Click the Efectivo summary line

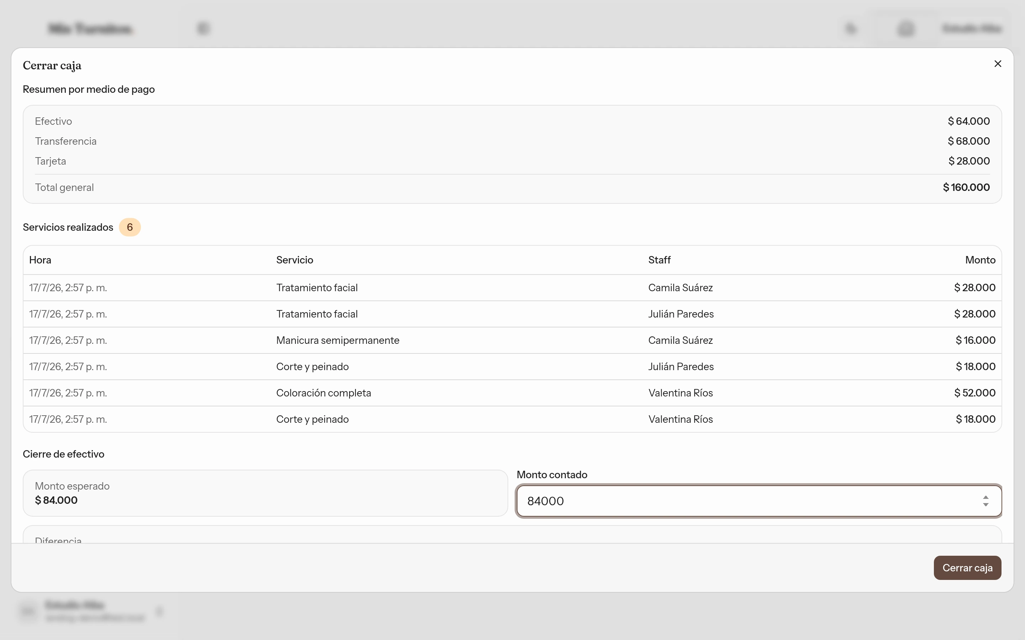(512, 121)
